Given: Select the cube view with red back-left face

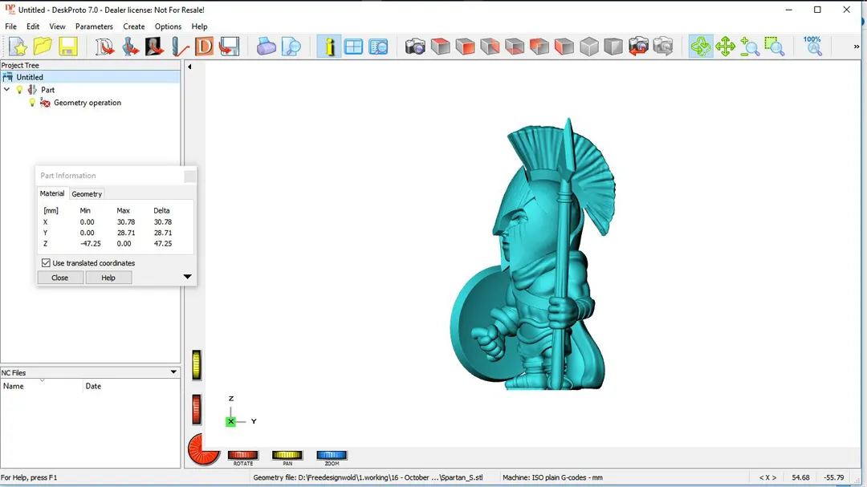Looking at the screenshot, I should pos(539,47).
